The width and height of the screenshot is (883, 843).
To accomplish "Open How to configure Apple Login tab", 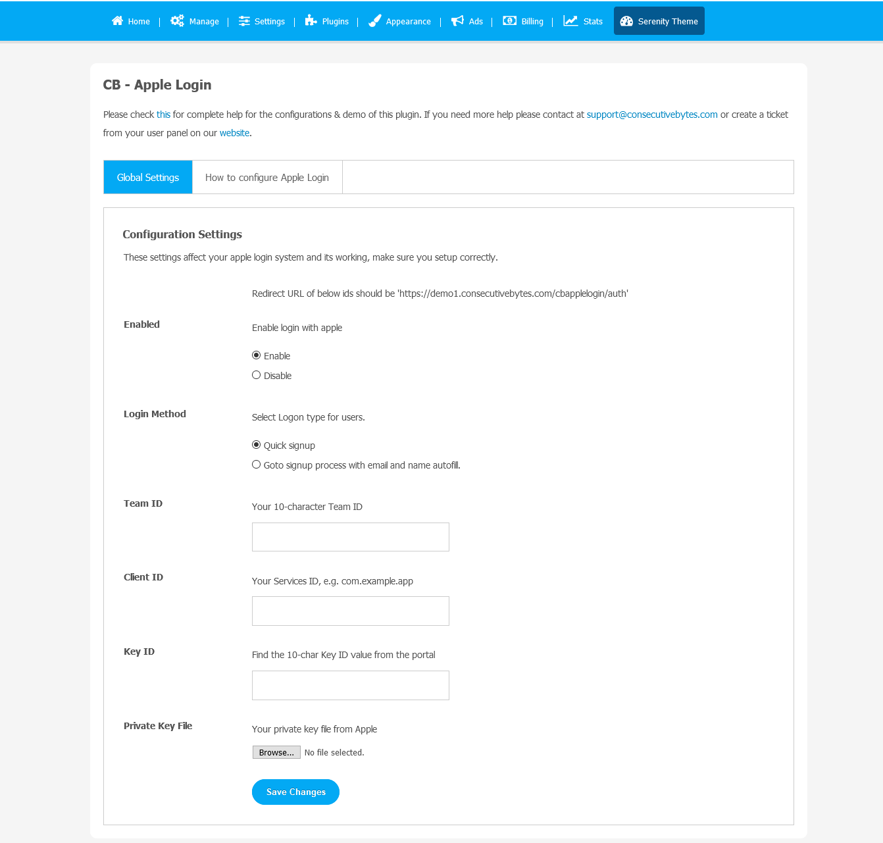I will pos(267,177).
